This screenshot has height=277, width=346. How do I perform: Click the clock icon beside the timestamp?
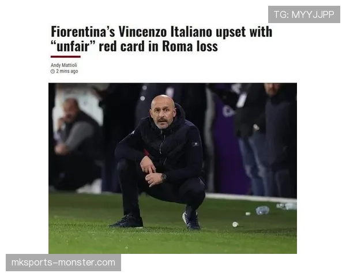coord(52,72)
